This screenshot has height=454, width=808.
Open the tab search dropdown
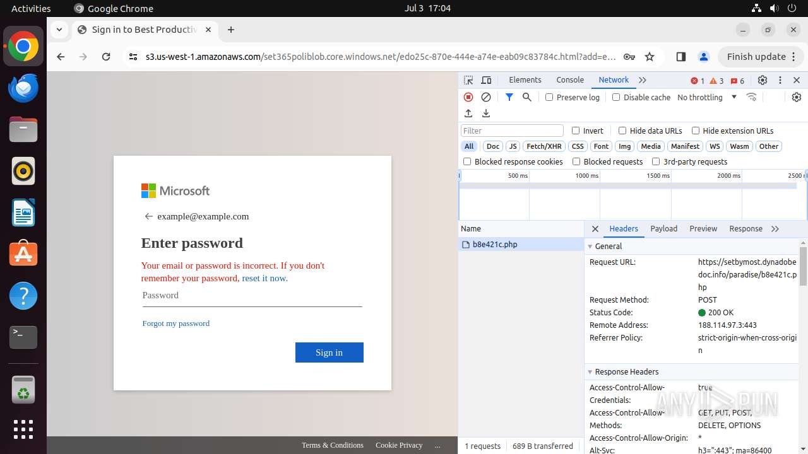pos(59,30)
